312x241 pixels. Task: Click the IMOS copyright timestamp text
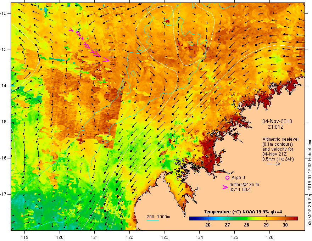coord(310,182)
